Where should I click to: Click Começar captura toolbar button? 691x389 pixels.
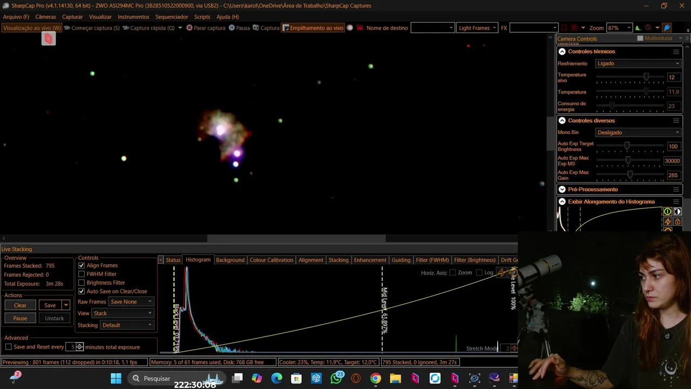point(91,28)
